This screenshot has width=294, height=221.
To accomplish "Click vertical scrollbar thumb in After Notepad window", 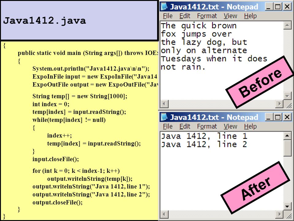I will point(287,148).
